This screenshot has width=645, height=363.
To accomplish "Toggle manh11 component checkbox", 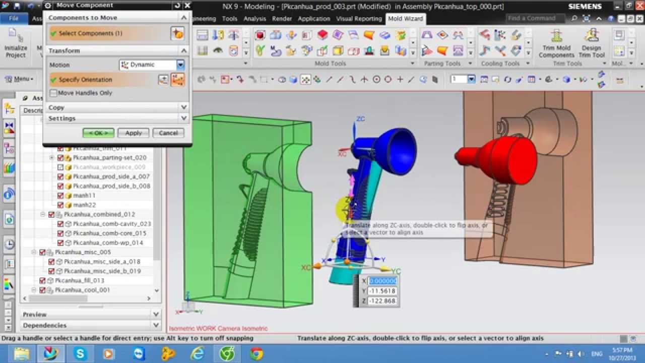I will pos(60,196).
